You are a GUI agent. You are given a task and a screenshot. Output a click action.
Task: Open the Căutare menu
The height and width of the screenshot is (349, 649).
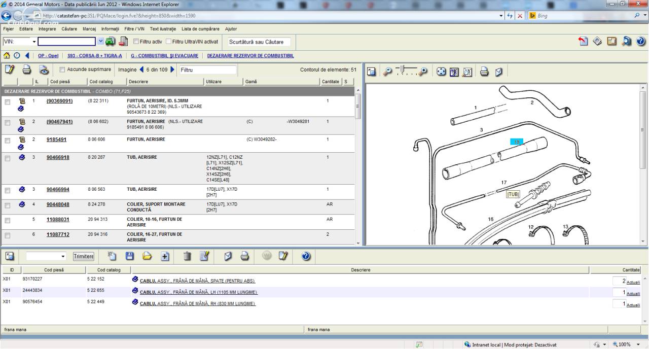(x=69, y=29)
